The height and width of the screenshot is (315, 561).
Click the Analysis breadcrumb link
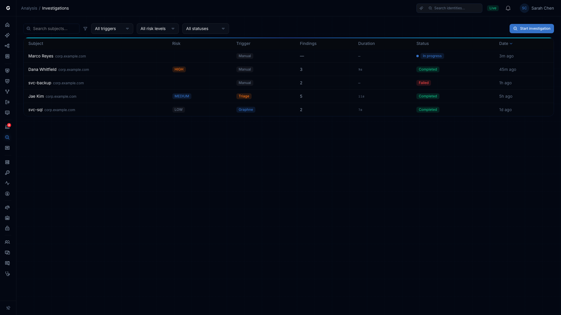29,8
